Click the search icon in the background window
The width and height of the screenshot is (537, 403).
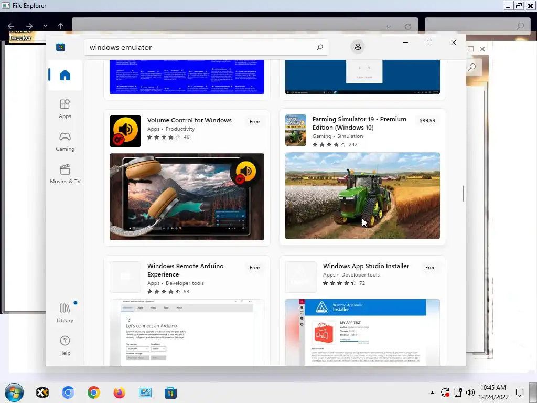[x=472, y=67]
